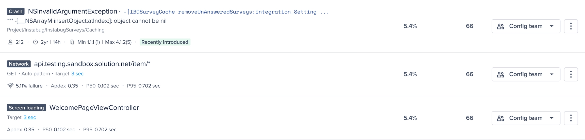
Task: Open the api.testing.sandbox.solution.net/item/* entry
Action: point(92,64)
